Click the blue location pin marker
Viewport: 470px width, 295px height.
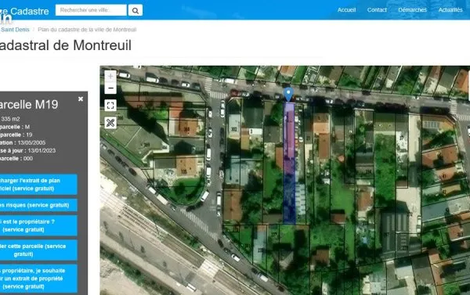point(288,94)
